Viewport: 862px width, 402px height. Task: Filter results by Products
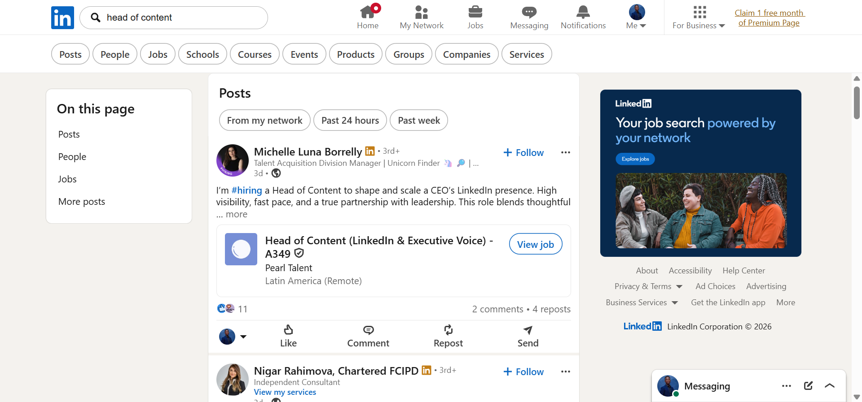pos(356,54)
